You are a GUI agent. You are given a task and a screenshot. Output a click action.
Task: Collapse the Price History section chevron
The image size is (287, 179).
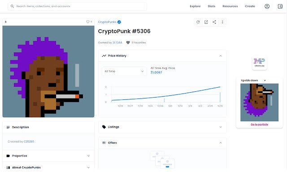[x=221, y=56]
